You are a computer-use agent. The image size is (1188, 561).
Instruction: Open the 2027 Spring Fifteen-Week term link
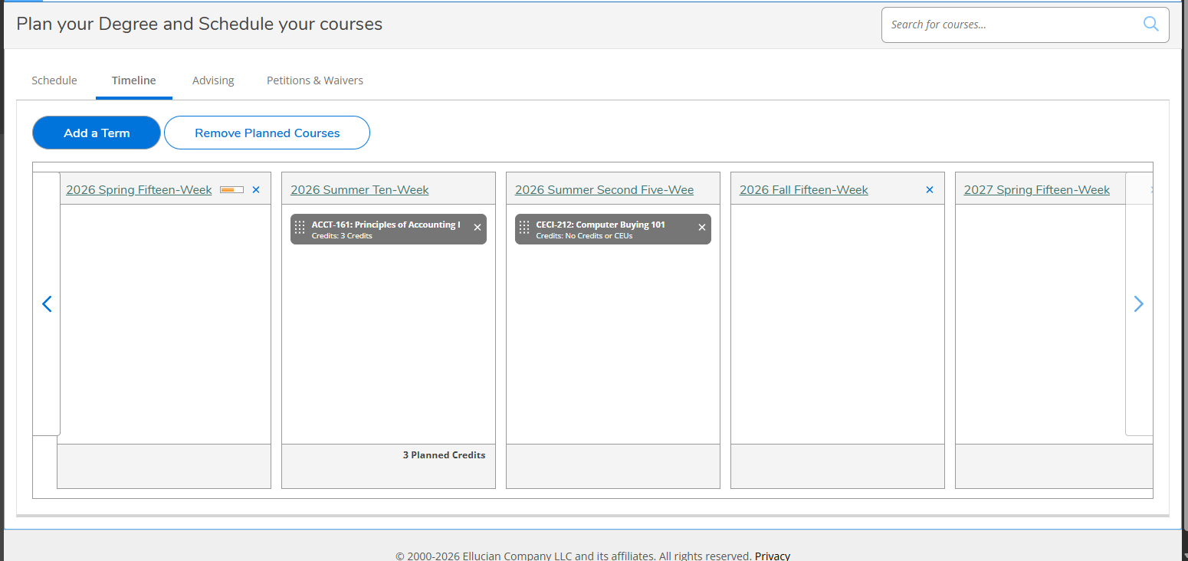1036,190
